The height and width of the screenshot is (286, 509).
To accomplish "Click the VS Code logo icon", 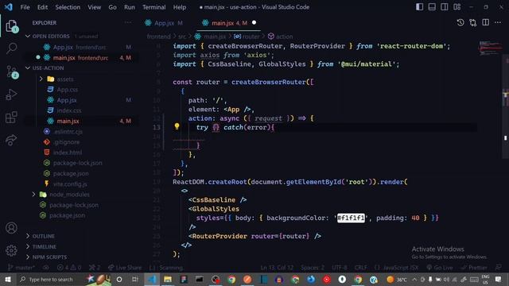I will tap(9, 7).
